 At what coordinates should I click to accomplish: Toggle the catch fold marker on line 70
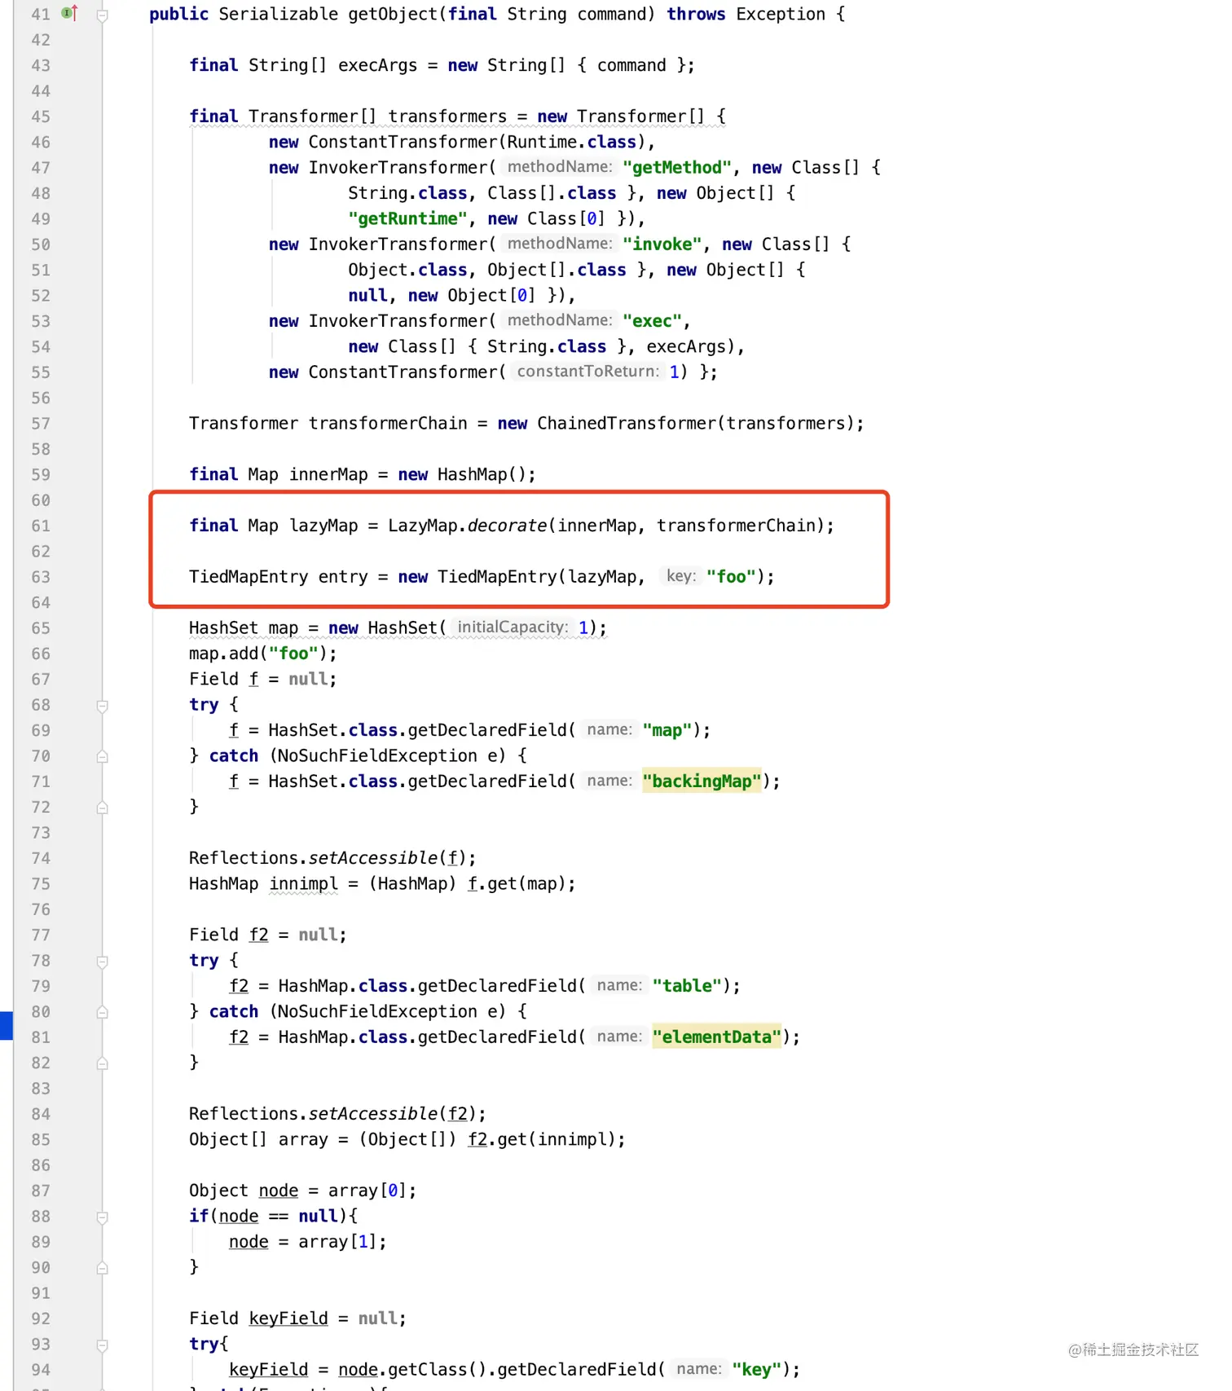click(103, 757)
